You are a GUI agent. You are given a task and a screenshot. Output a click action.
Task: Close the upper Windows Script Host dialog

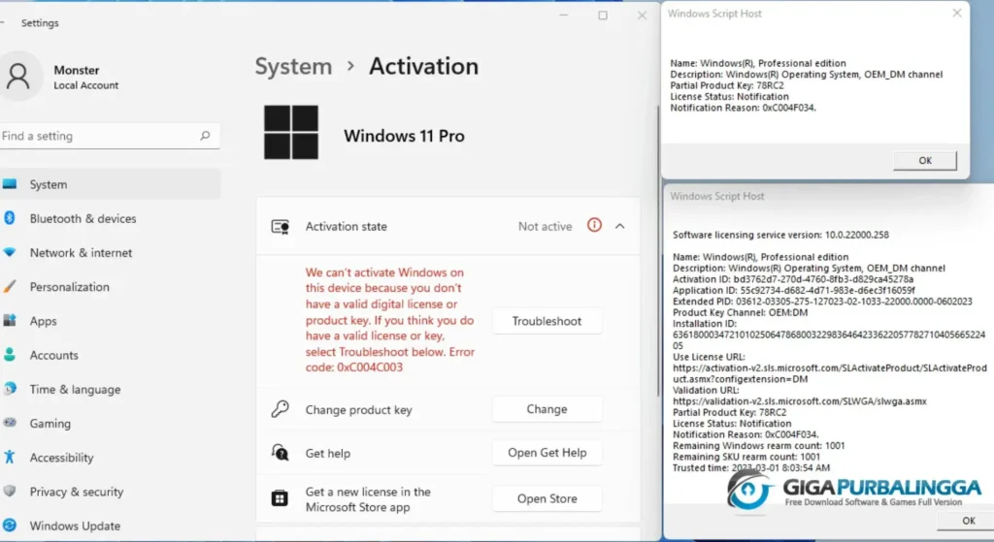click(956, 13)
